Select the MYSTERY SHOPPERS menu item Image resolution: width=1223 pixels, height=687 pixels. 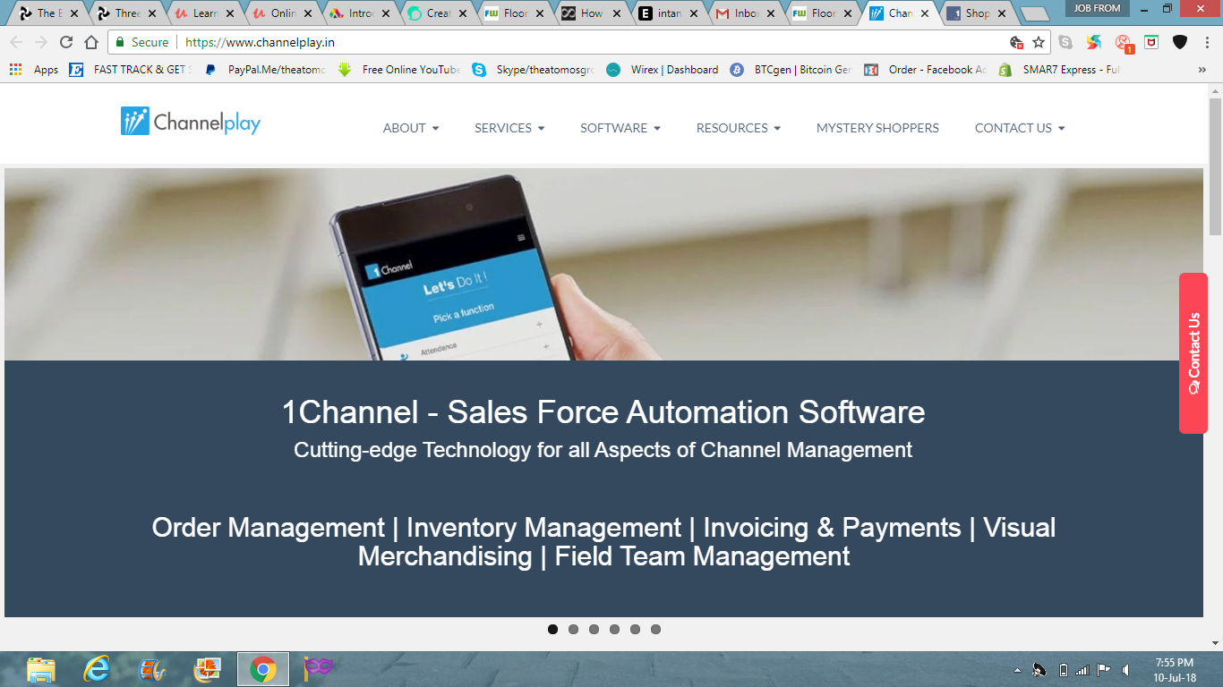(877, 128)
